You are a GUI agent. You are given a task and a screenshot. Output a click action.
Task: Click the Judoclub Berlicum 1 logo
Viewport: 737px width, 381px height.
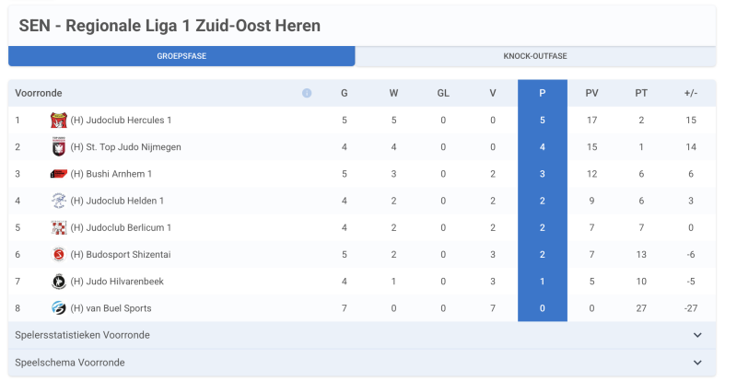(x=59, y=227)
